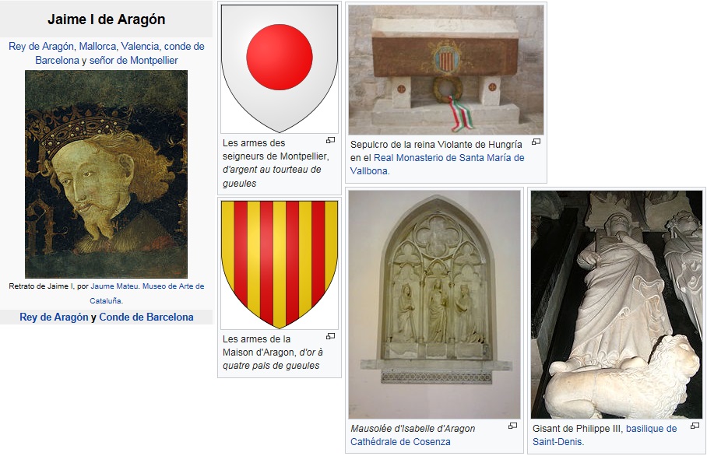Open the stone sarcophagus tomb photo
This screenshot has width=707, height=456.
[446, 70]
